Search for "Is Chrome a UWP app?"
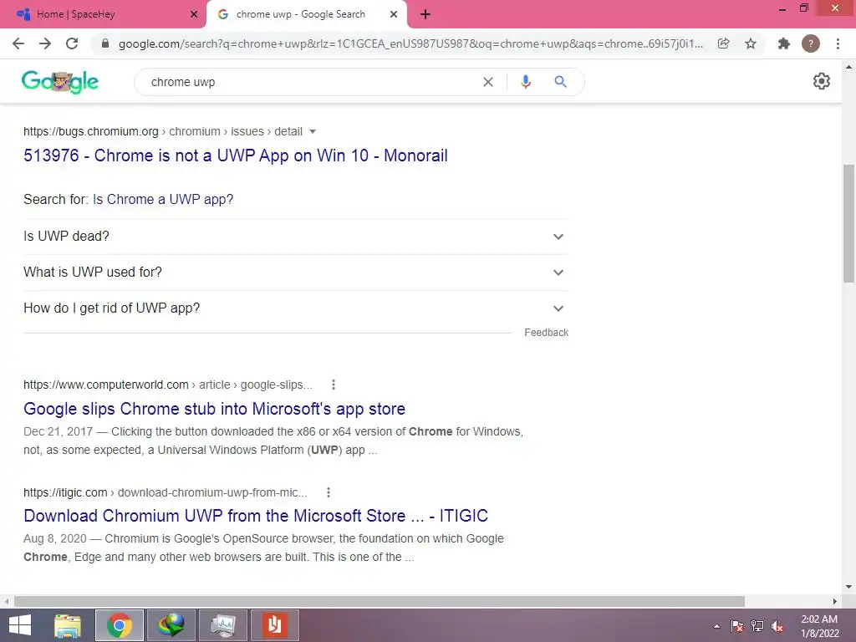Viewport: 856px width, 642px height. (x=163, y=199)
